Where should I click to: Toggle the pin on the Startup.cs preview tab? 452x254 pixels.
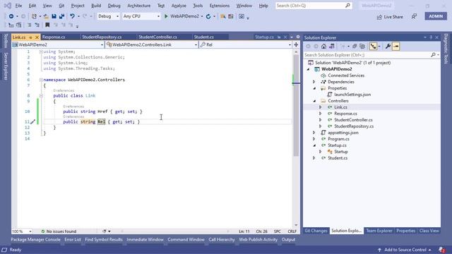pos(279,37)
